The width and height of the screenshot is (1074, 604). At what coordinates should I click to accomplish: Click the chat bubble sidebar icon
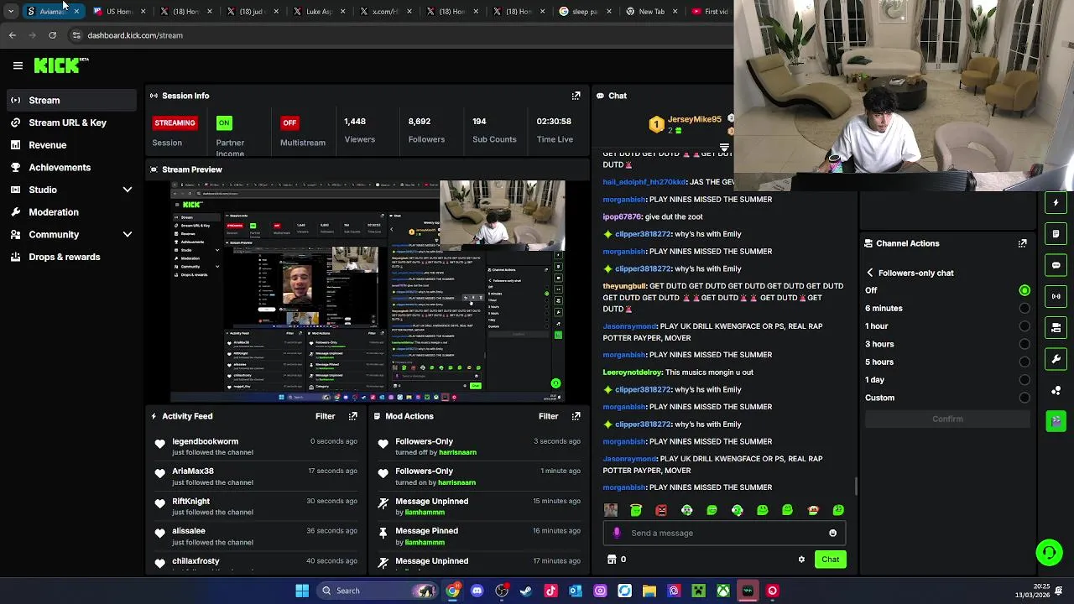(1056, 265)
